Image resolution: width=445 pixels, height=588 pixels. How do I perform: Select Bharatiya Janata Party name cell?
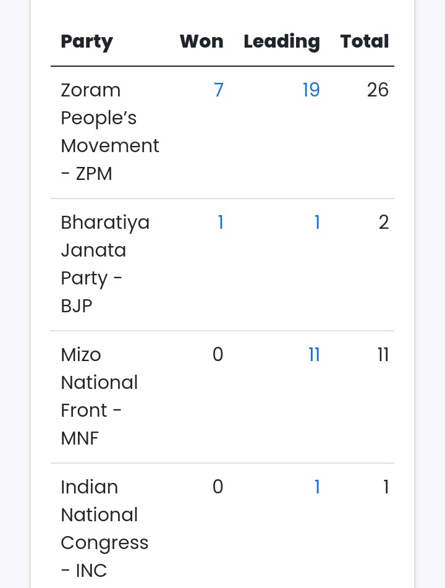[x=105, y=264]
